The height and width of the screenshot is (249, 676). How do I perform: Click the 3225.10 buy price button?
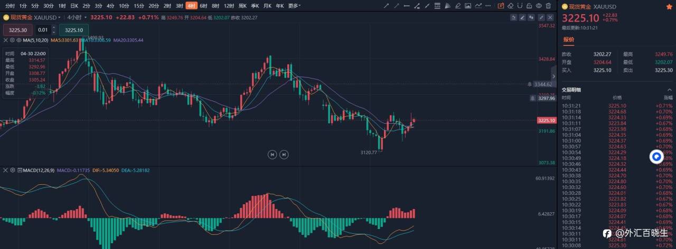(74, 30)
